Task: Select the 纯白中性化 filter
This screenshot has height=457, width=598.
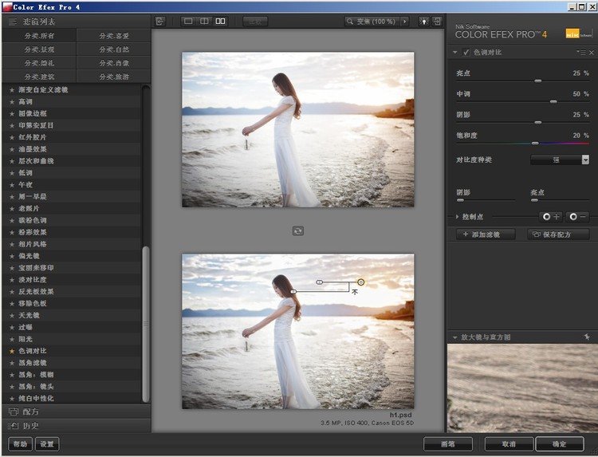Action: pyautogui.click(x=72, y=398)
